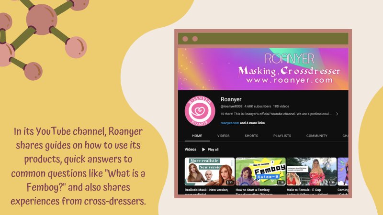Open the Home tab
Viewport: 383px width, 215px height.
pyautogui.click(x=197, y=136)
